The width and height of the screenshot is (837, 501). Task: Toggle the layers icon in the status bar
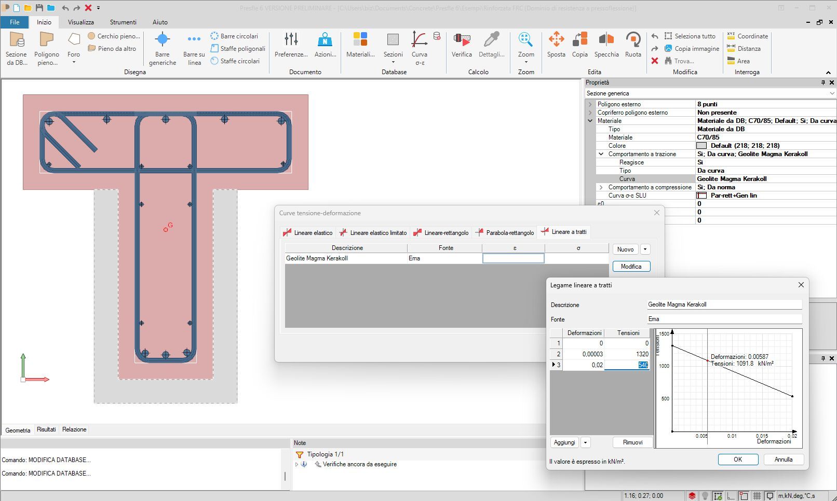pos(692,496)
